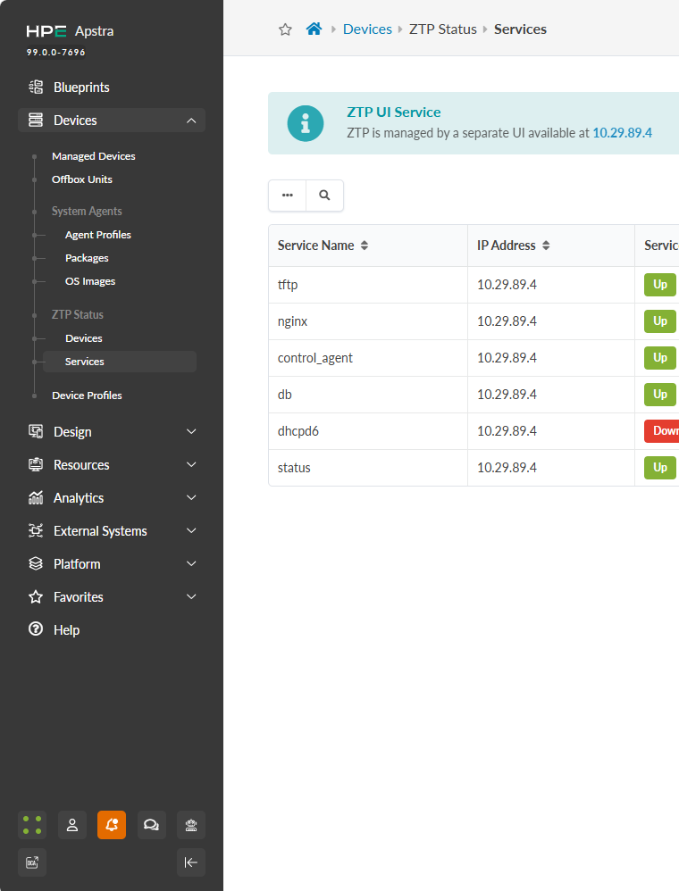Viewport: 679px width, 891px height.
Task: Click the Devices breadcrumb link
Action: click(x=367, y=29)
